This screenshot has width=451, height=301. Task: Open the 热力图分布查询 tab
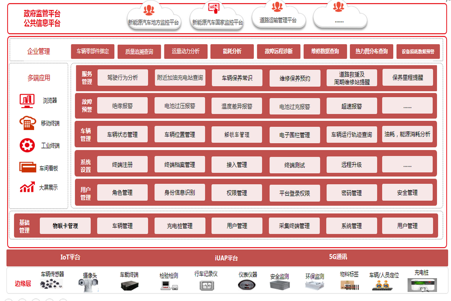[x=372, y=51]
